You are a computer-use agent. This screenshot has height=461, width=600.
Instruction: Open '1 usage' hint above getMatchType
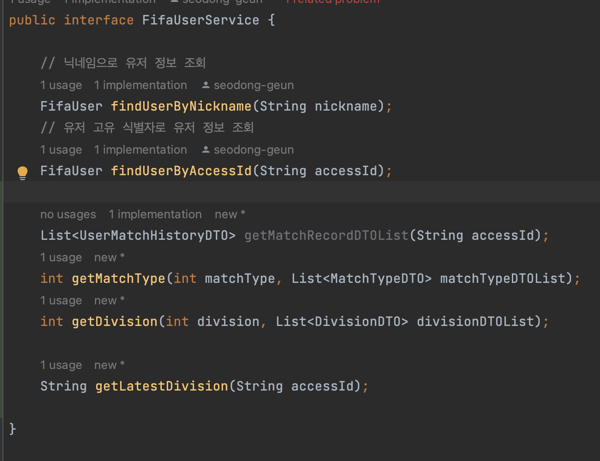(x=61, y=257)
